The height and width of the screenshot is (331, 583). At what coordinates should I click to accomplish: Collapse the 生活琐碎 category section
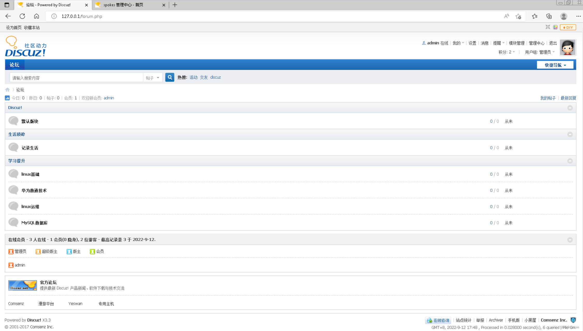click(570, 134)
